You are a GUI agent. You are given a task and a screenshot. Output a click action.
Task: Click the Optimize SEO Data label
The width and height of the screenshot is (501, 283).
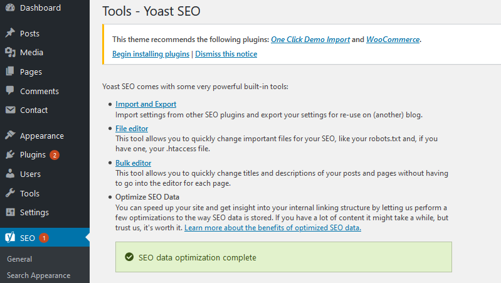147,197
